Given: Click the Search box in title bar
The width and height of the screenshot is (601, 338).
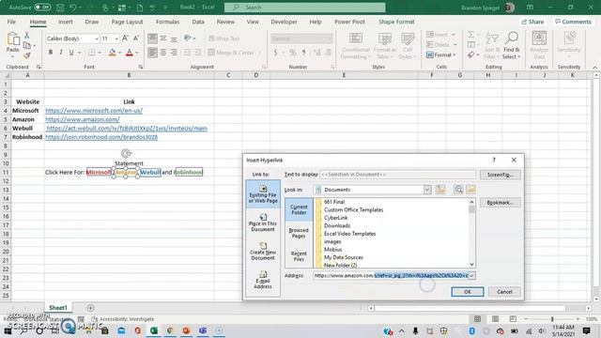Looking at the screenshot, I should point(304,8).
